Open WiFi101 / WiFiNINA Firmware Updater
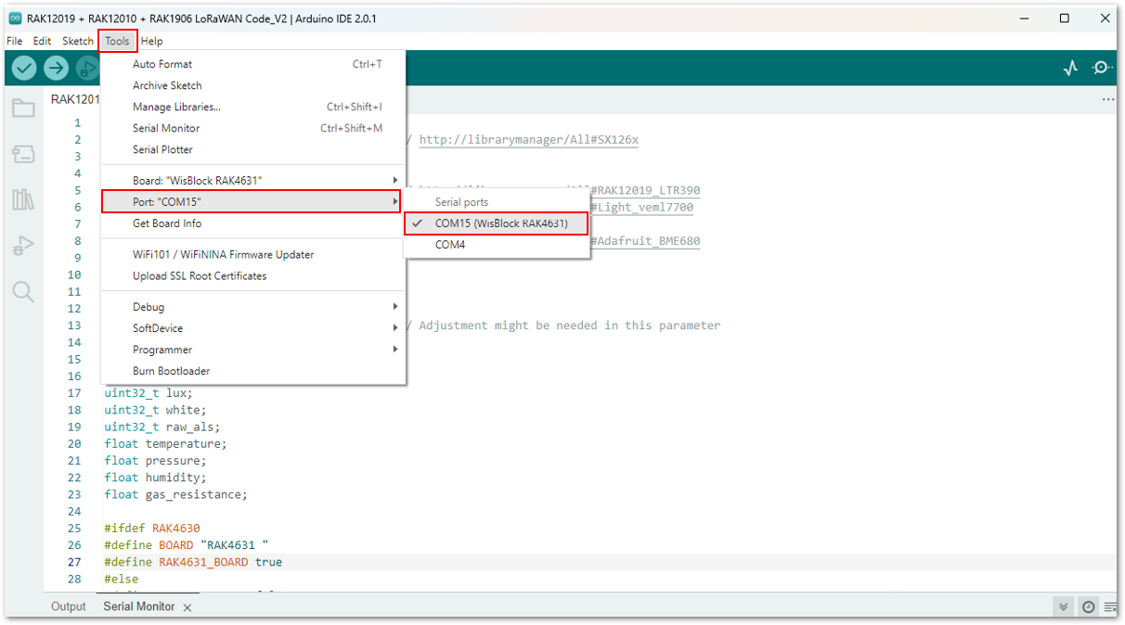Viewport: 1125px width, 625px height. (252, 254)
